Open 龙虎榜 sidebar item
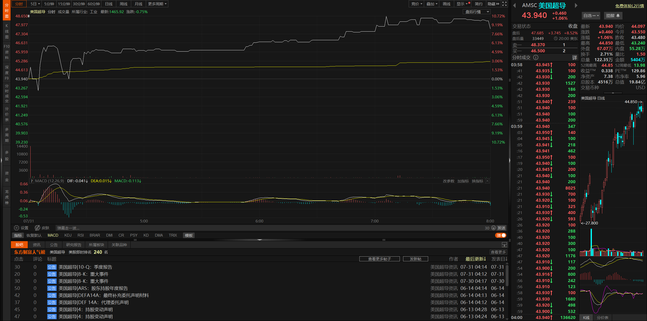 (7, 197)
